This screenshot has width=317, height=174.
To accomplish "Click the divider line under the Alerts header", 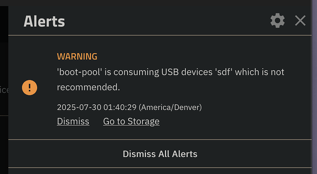I will [160, 35].
